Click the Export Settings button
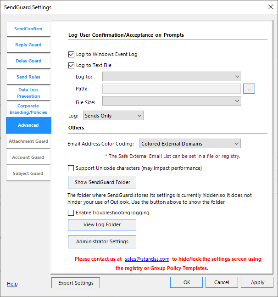 point(76,283)
